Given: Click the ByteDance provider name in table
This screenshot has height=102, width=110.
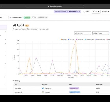Looking at the screenshot, I should click(48, 88).
